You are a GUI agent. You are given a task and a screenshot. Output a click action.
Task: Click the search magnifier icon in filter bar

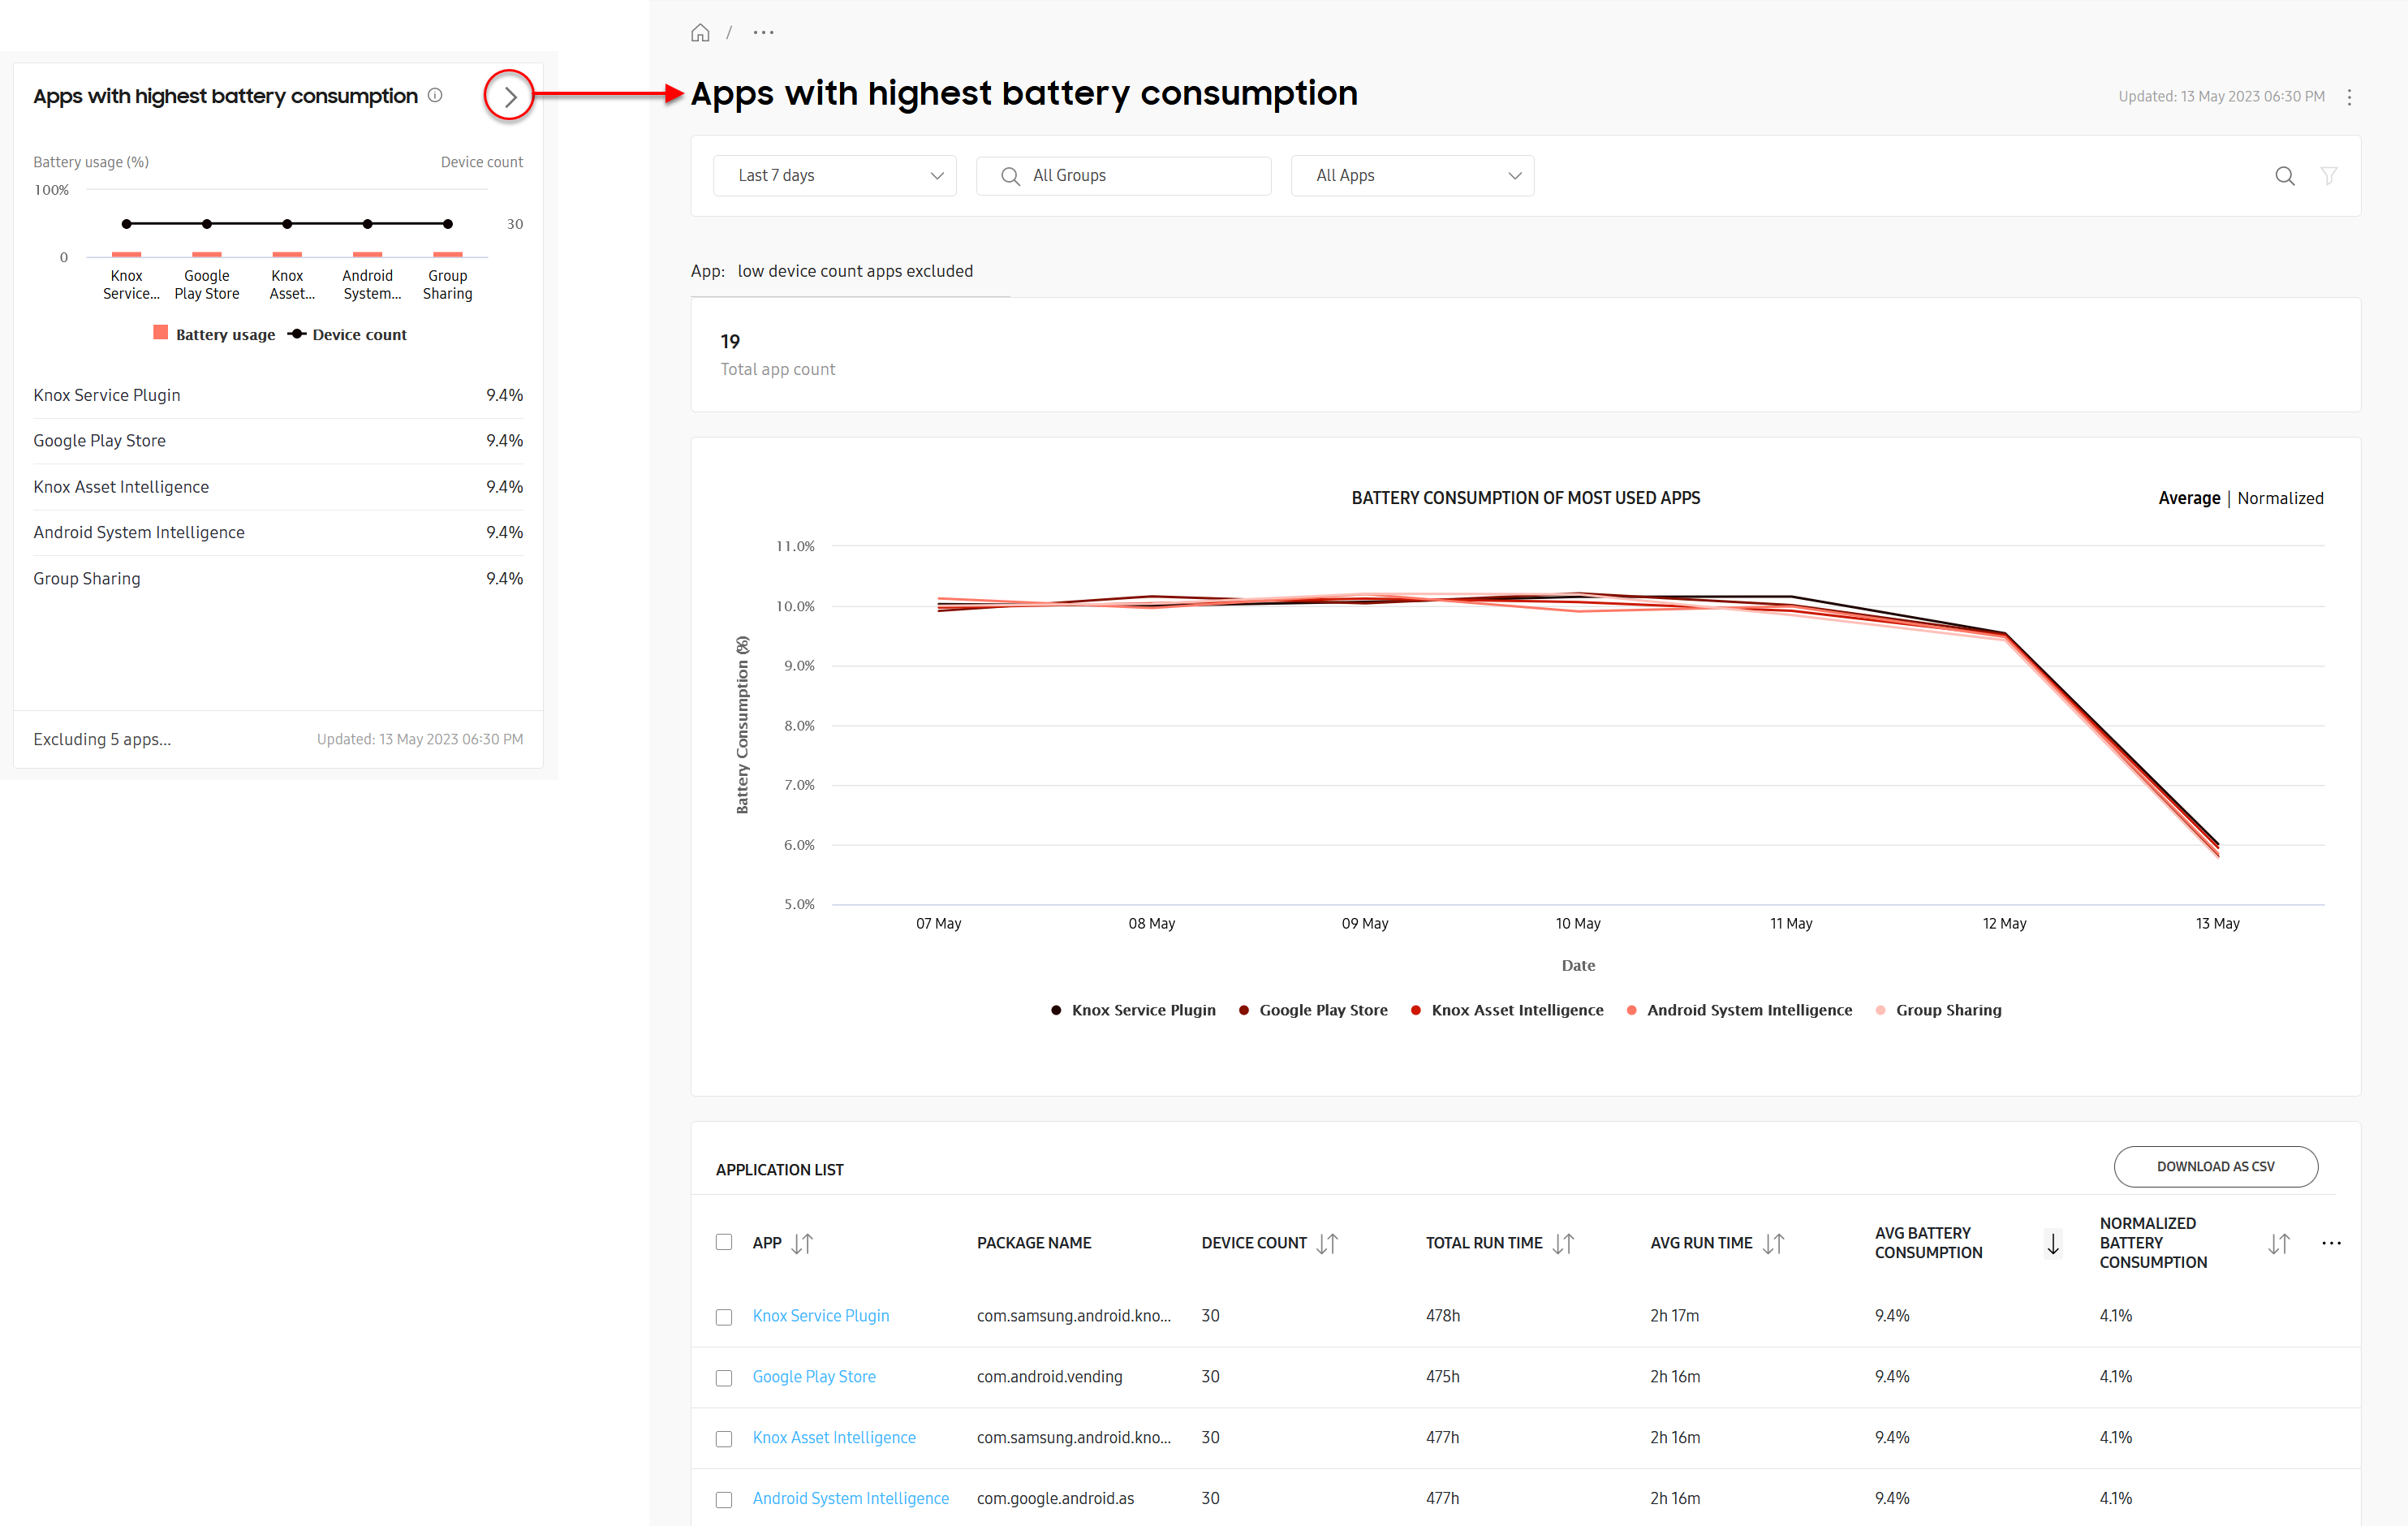(x=2284, y=176)
